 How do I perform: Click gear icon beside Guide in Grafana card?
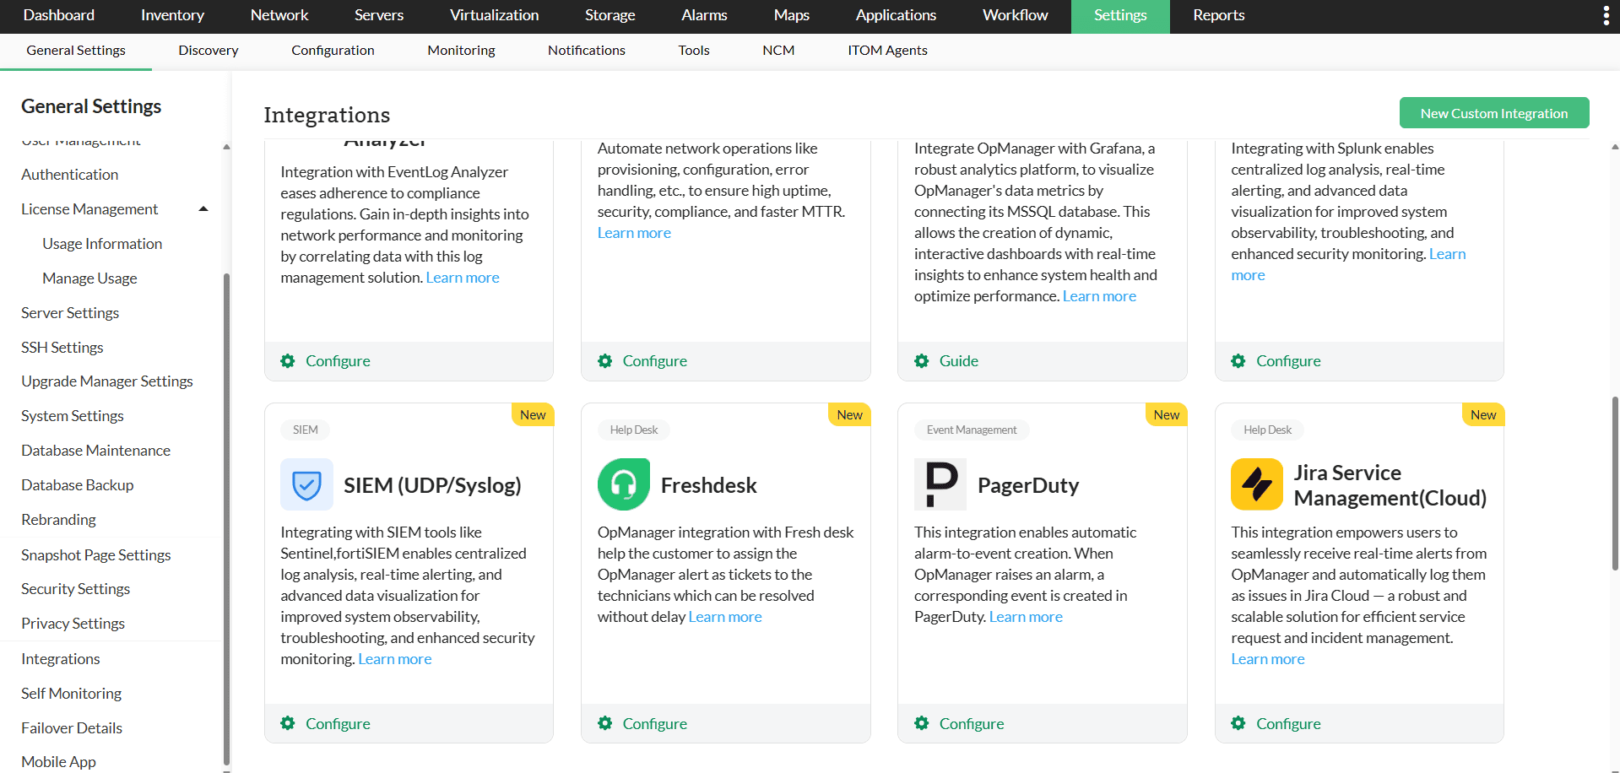pyautogui.click(x=922, y=361)
